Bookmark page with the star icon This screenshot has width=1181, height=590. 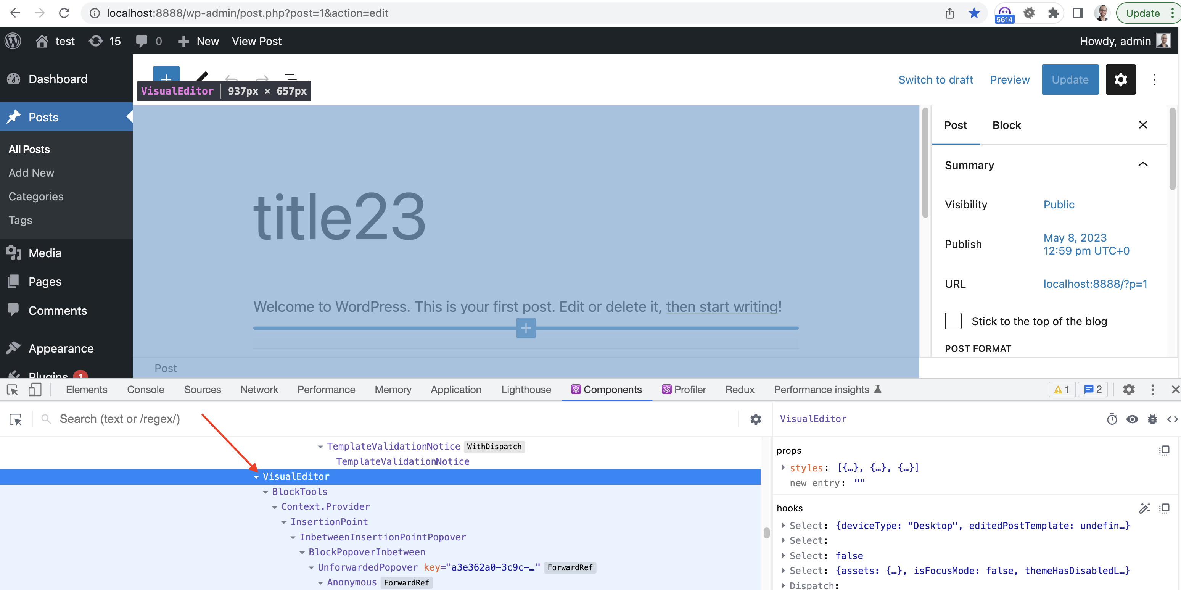click(973, 13)
